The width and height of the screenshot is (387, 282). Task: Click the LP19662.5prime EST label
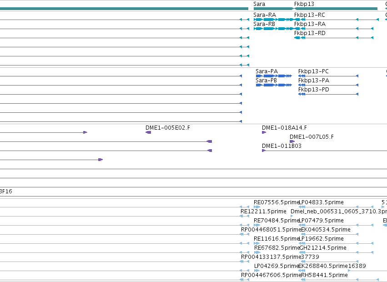point(321,239)
